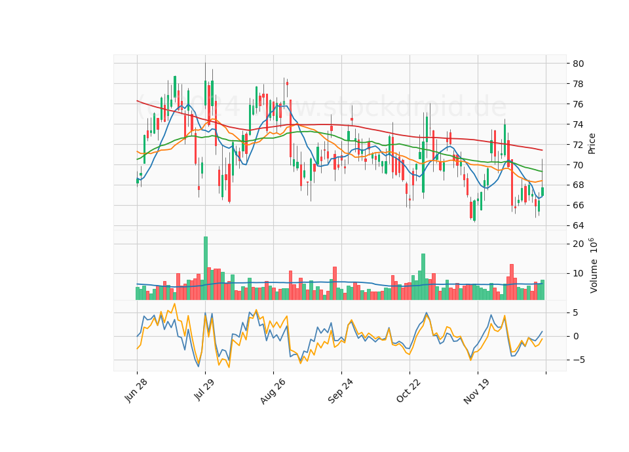The height and width of the screenshot is (452, 629).
Task: Click the Oct 22 date label
Action: (x=408, y=390)
